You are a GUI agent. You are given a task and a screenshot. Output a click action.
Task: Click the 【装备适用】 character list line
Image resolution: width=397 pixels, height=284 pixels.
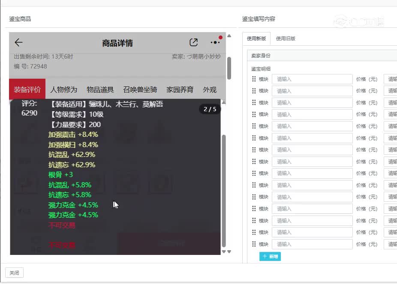(x=106, y=104)
